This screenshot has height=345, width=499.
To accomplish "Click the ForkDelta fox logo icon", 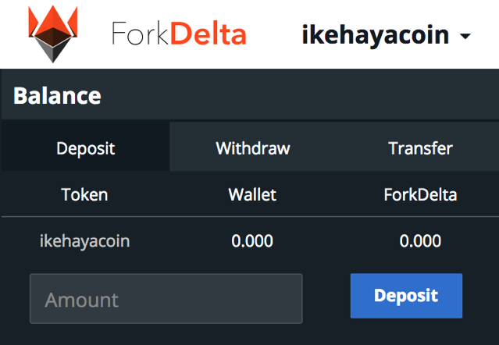I will (53, 34).
